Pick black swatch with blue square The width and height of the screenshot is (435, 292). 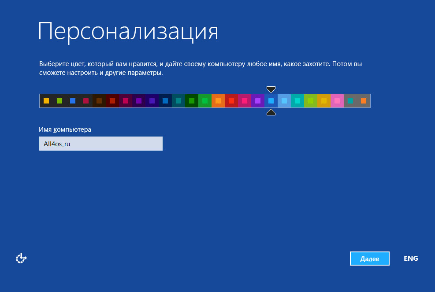point(73,101)
